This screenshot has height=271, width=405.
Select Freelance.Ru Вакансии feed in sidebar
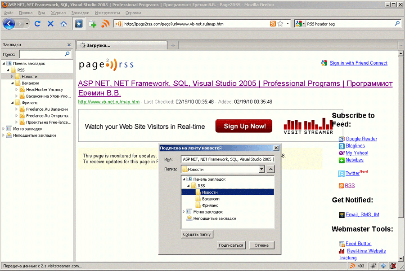pyautogui.click(x=47, y=109)
